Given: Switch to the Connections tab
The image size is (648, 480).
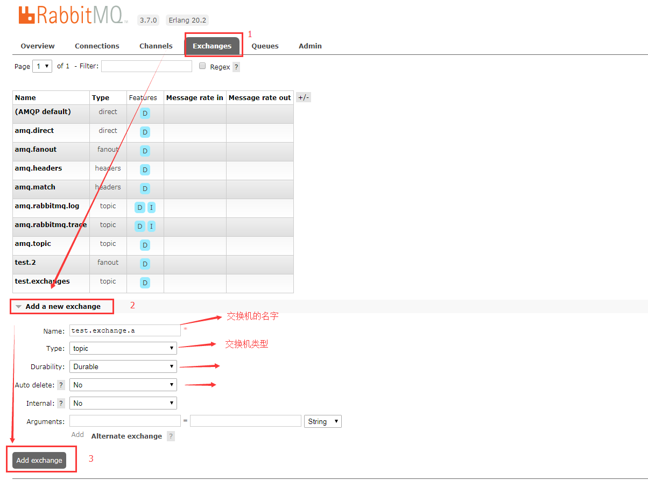Looking at the screenshot, I should point(97,46).
